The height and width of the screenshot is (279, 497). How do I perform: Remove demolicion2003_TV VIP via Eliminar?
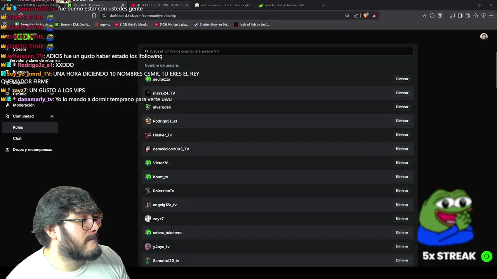click(402, 149)
